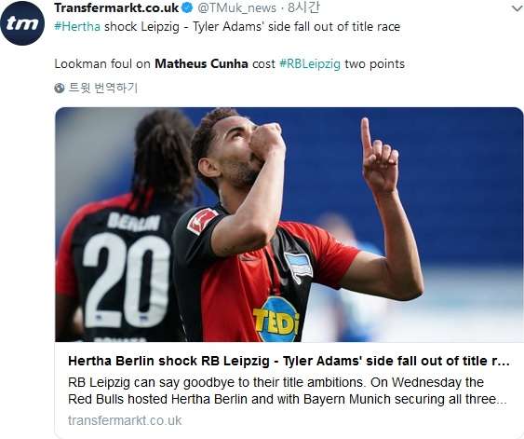Click 트윗 번역하기 to translate tweet

[103, 88]
